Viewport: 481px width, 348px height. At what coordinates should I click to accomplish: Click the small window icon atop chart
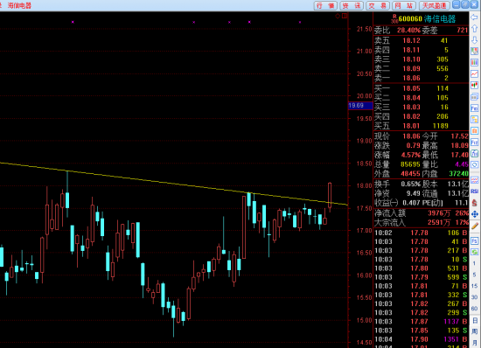[x=345, y=16]
